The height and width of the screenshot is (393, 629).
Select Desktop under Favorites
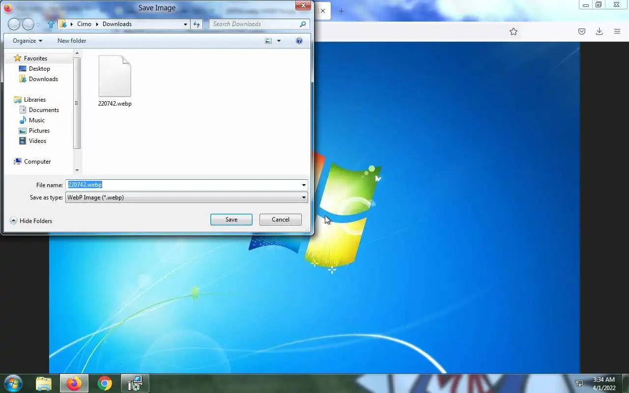tap(39, 69)
